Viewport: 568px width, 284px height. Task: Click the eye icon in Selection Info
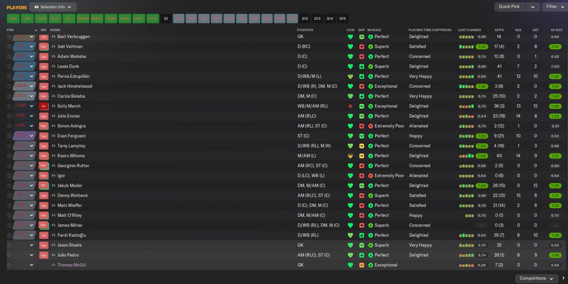click(x=36, y=7)
